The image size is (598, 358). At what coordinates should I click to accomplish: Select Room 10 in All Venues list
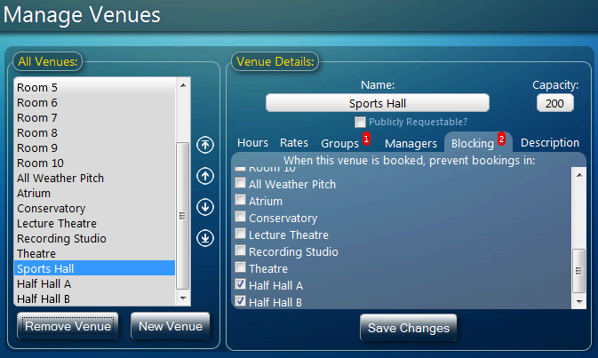click(94, 163)
